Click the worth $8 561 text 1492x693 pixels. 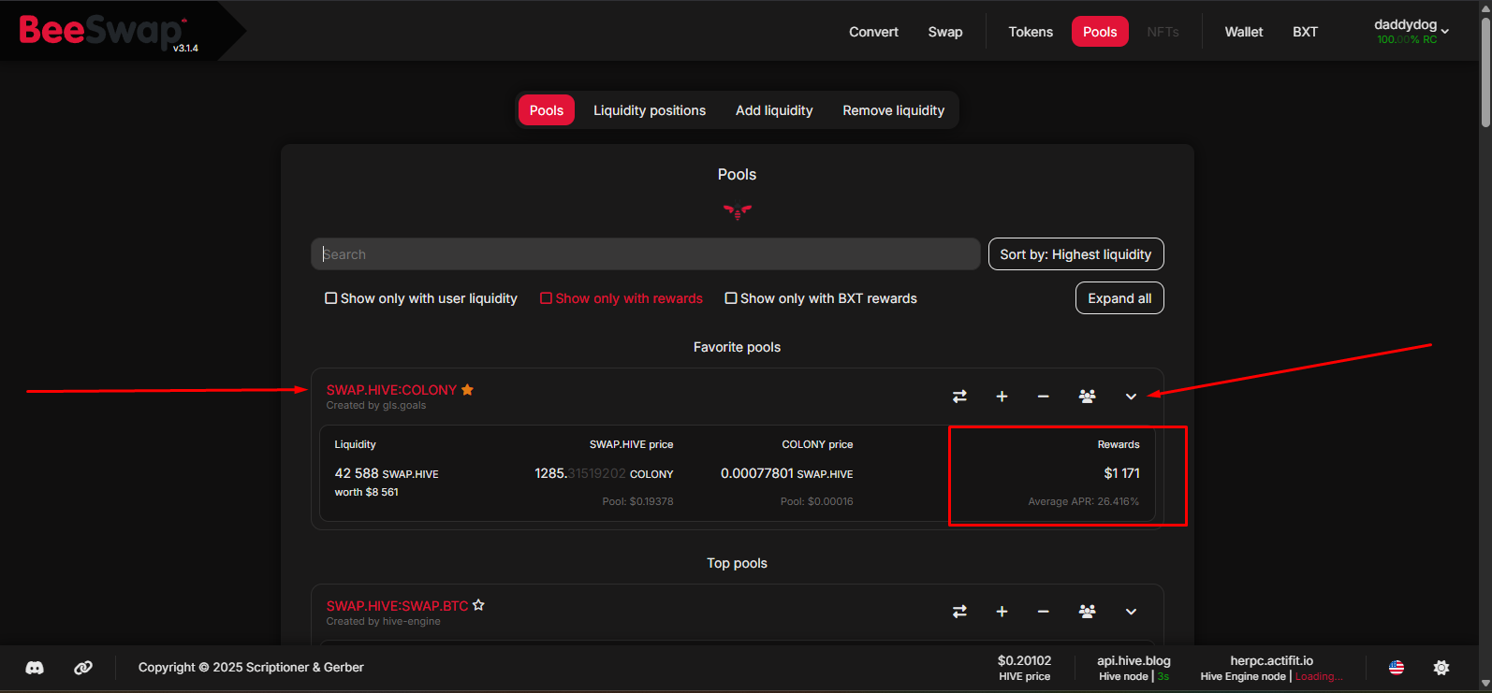[x=367, y=492]
